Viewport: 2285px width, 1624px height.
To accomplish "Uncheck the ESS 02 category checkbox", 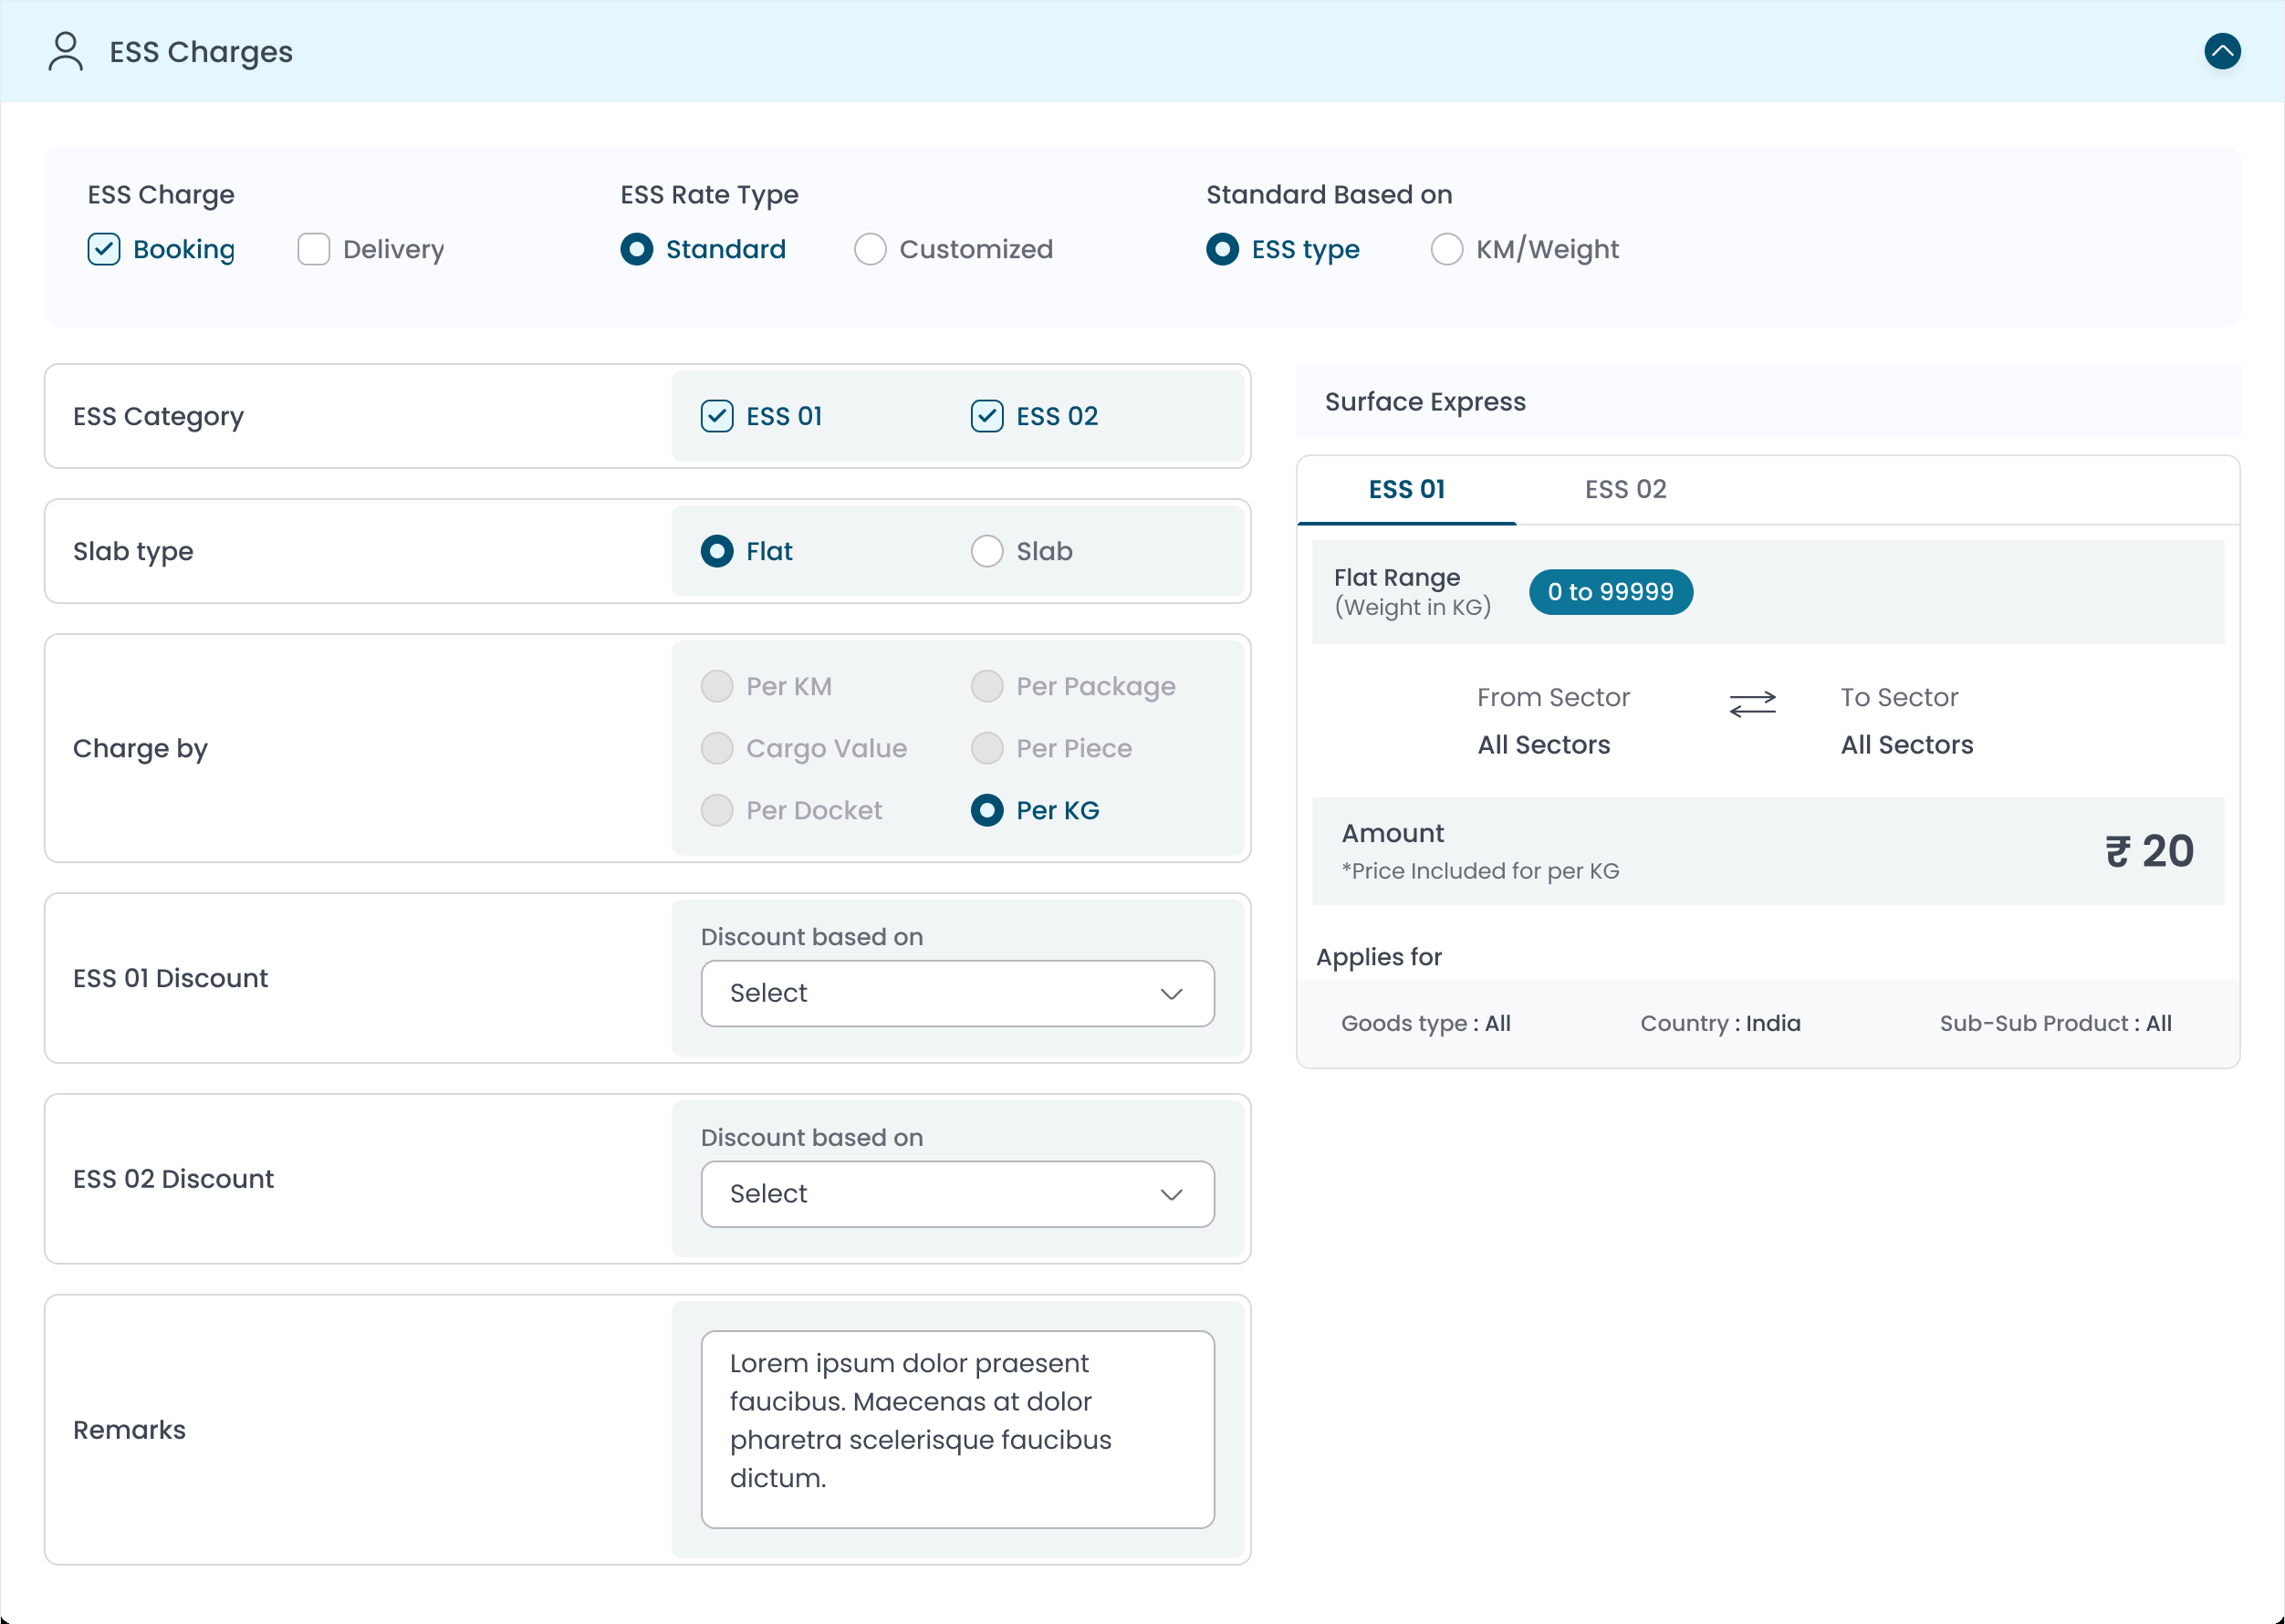I will point(987,416).
